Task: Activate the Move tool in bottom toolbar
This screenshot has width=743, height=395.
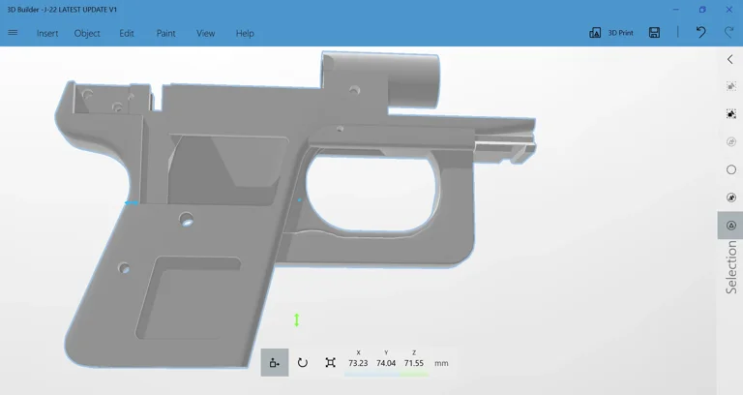Action: 275,362
